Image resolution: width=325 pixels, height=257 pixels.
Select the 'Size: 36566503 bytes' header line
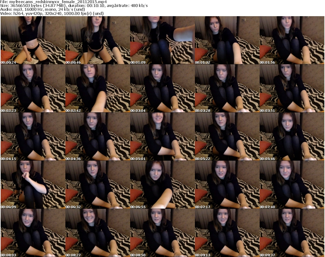74,6
